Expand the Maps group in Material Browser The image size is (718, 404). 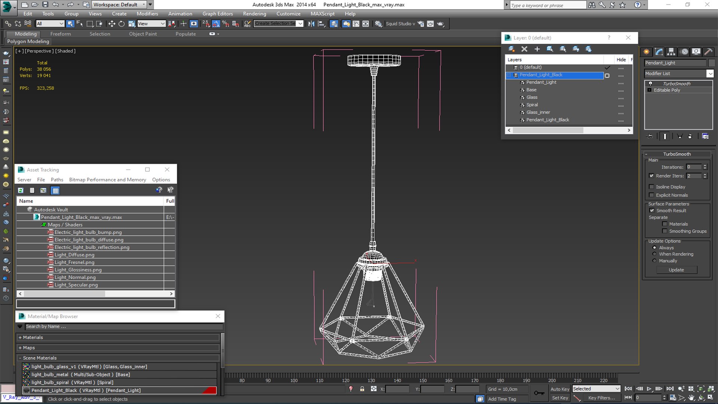pyautogui.click(x=20, y=348)
